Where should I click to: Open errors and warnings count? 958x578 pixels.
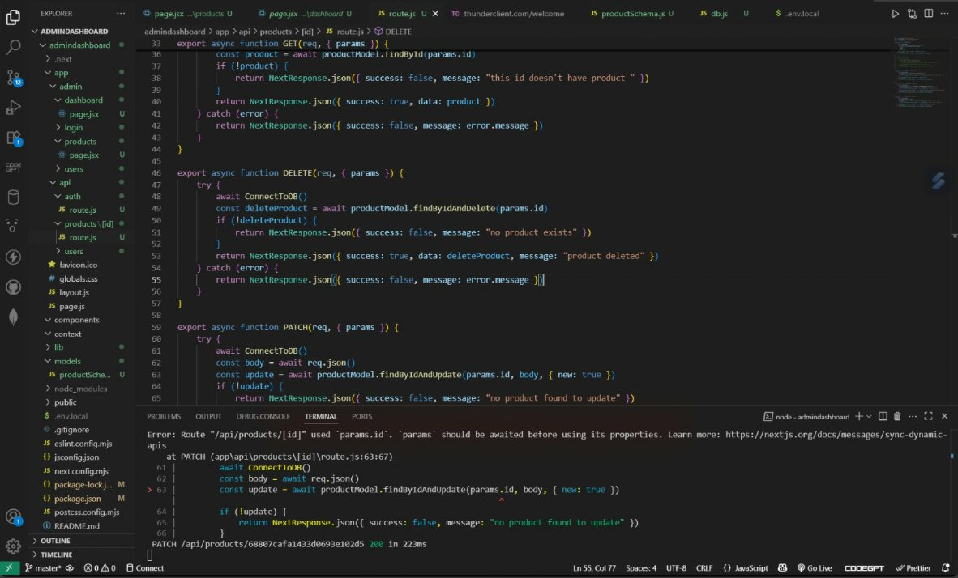(100, 568)
